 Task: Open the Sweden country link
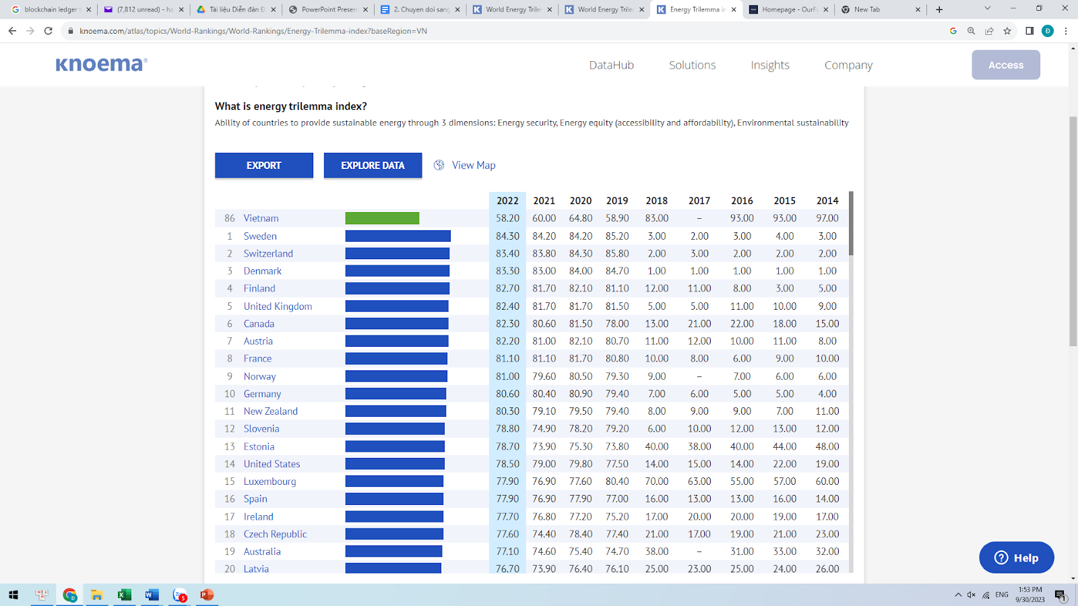coord(260,236)
